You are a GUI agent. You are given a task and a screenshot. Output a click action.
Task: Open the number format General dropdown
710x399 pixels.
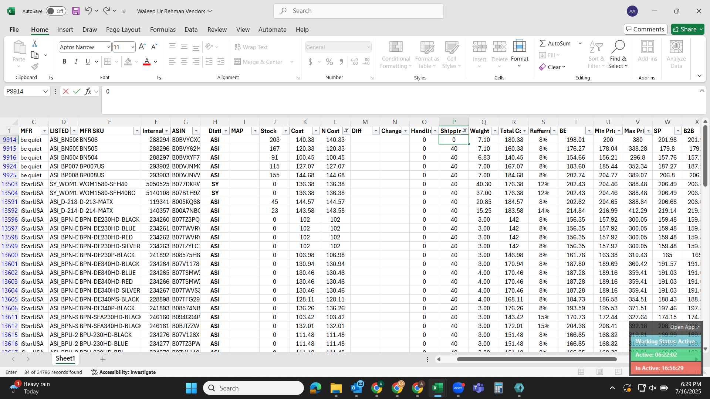click(x=369, y=47)
